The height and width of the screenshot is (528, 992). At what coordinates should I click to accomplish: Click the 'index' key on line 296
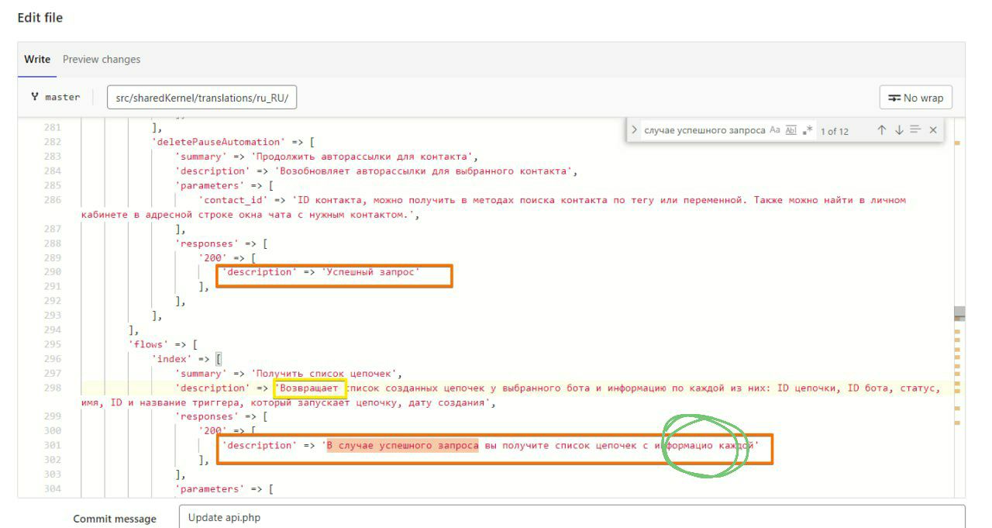coord(173,359)
